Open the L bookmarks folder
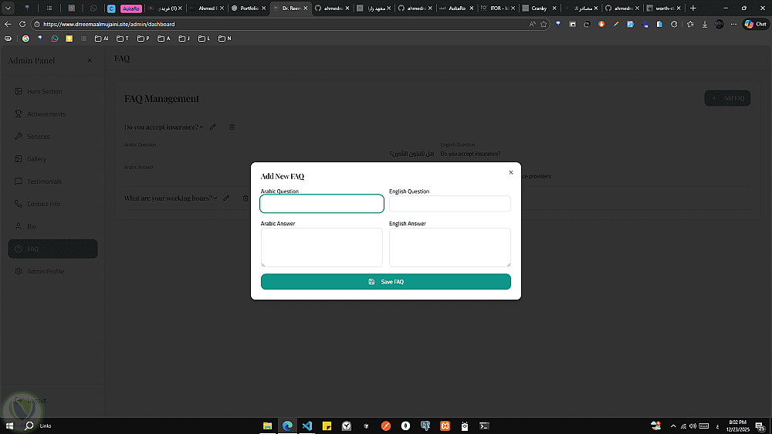 (204, 39)
